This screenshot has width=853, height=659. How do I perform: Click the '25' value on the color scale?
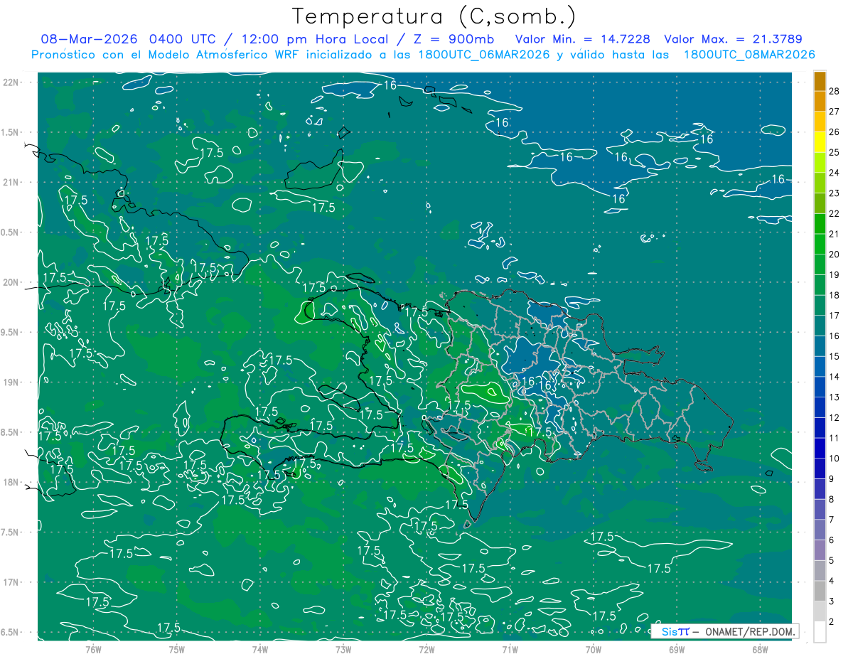[x=835, y=152]
